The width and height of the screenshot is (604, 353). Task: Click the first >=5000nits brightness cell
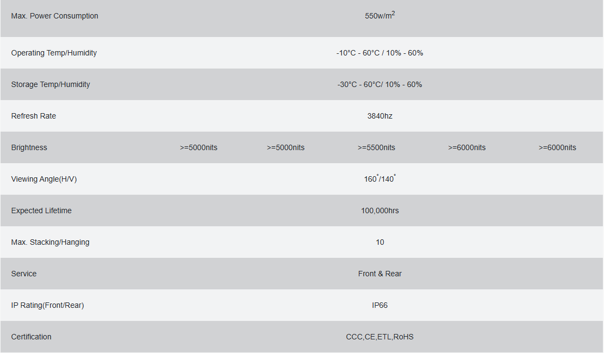click(x=198, y=147)
